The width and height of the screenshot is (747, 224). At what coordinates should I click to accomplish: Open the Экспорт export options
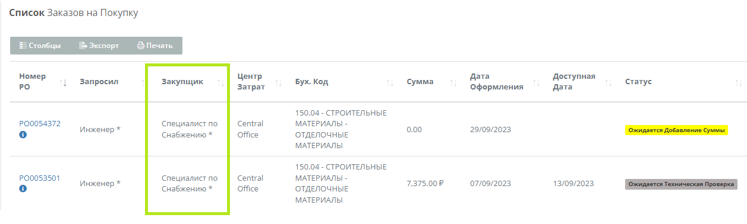pyautogui.click(x=99, y=46)
